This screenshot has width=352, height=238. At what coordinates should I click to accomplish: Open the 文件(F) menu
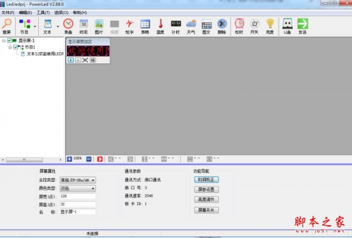click(8, 12)
